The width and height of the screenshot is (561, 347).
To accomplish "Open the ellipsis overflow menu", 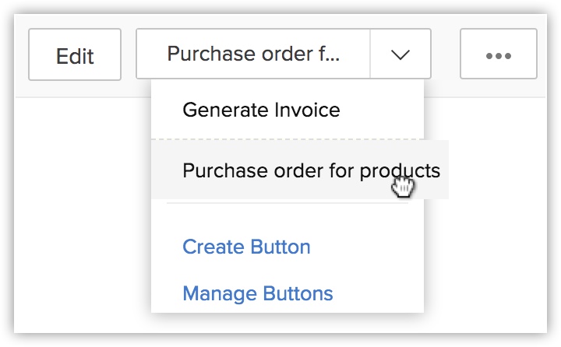I will click(x=498, y=54).
